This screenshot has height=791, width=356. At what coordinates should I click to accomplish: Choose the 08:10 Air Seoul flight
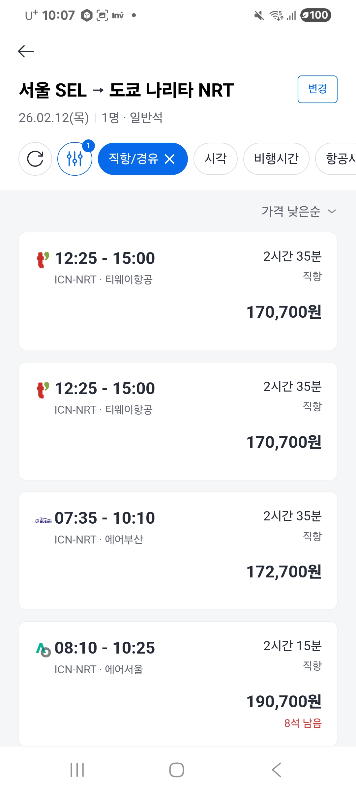[178, 682]
